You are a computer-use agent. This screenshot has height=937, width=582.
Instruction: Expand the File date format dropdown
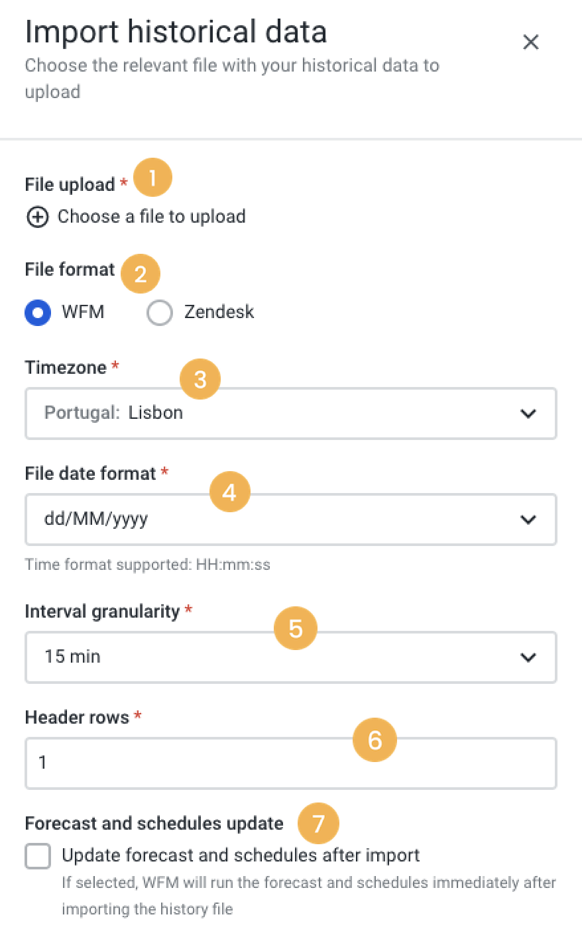pyautogui.click(x=291, y=520)
